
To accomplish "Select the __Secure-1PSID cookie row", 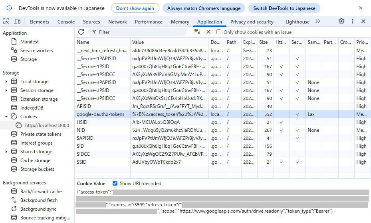I will coord(222,67).
